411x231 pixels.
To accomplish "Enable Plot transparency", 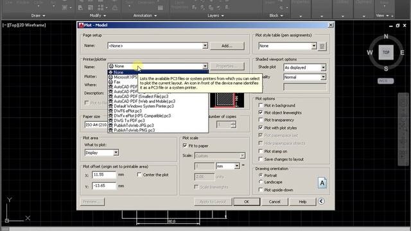I will [261, 120].
